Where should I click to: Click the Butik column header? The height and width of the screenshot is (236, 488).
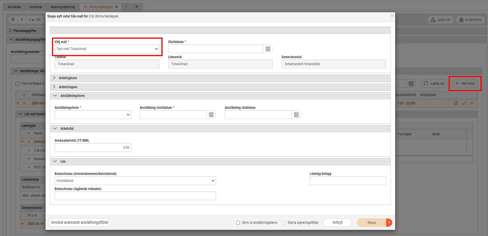[436, 134]
